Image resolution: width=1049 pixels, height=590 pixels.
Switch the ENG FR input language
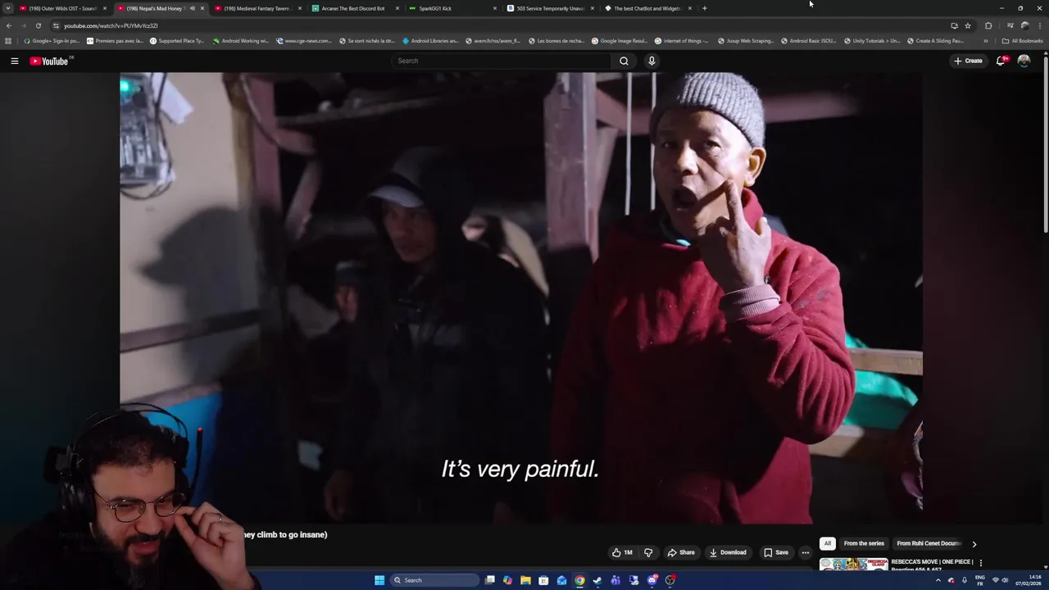[x=979, y=580]
